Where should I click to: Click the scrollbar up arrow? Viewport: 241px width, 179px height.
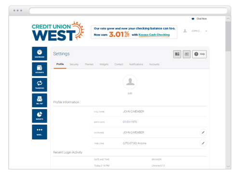tap(228, 19)
